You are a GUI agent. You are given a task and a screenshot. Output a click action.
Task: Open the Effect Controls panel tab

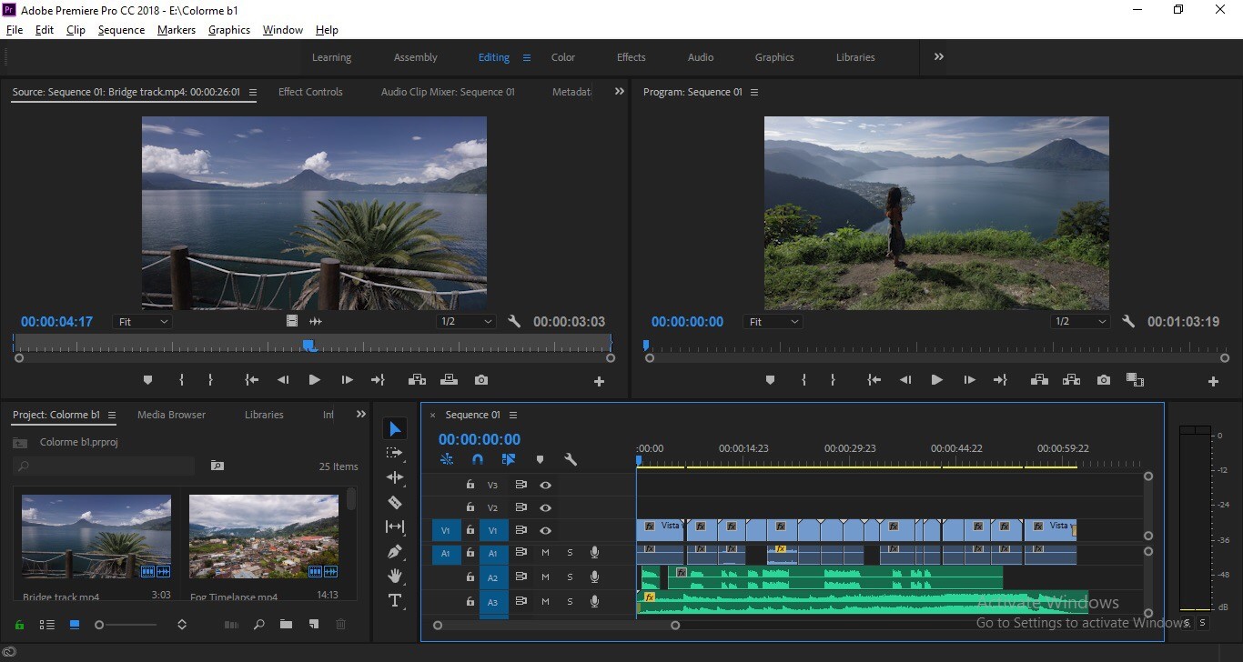[x=310, y=92]
